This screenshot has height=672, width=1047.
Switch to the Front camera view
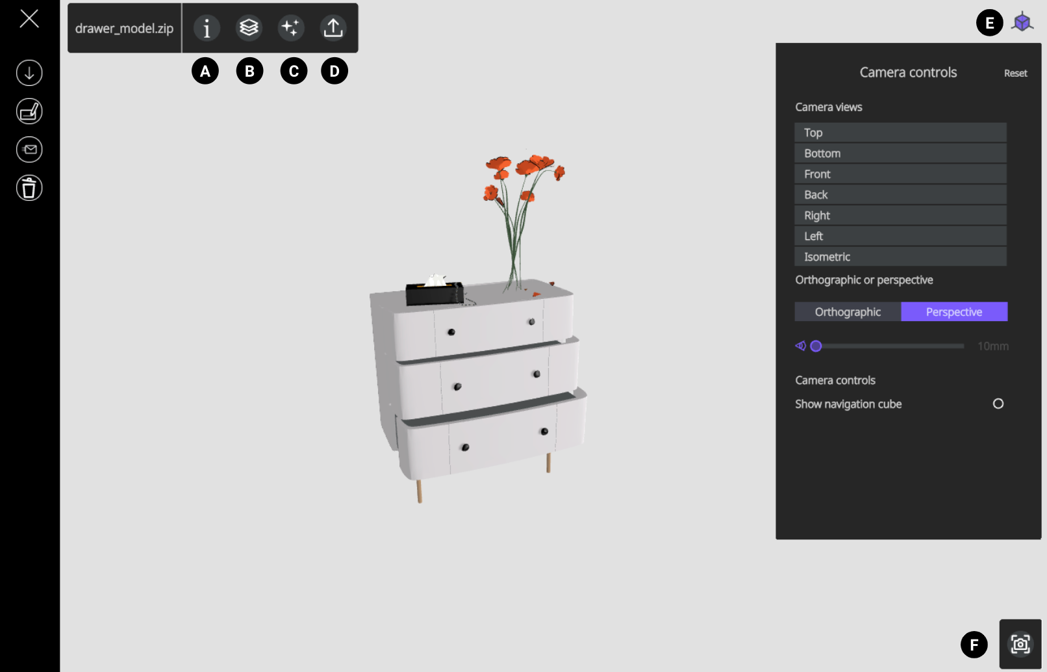click(x=900, y=174)
